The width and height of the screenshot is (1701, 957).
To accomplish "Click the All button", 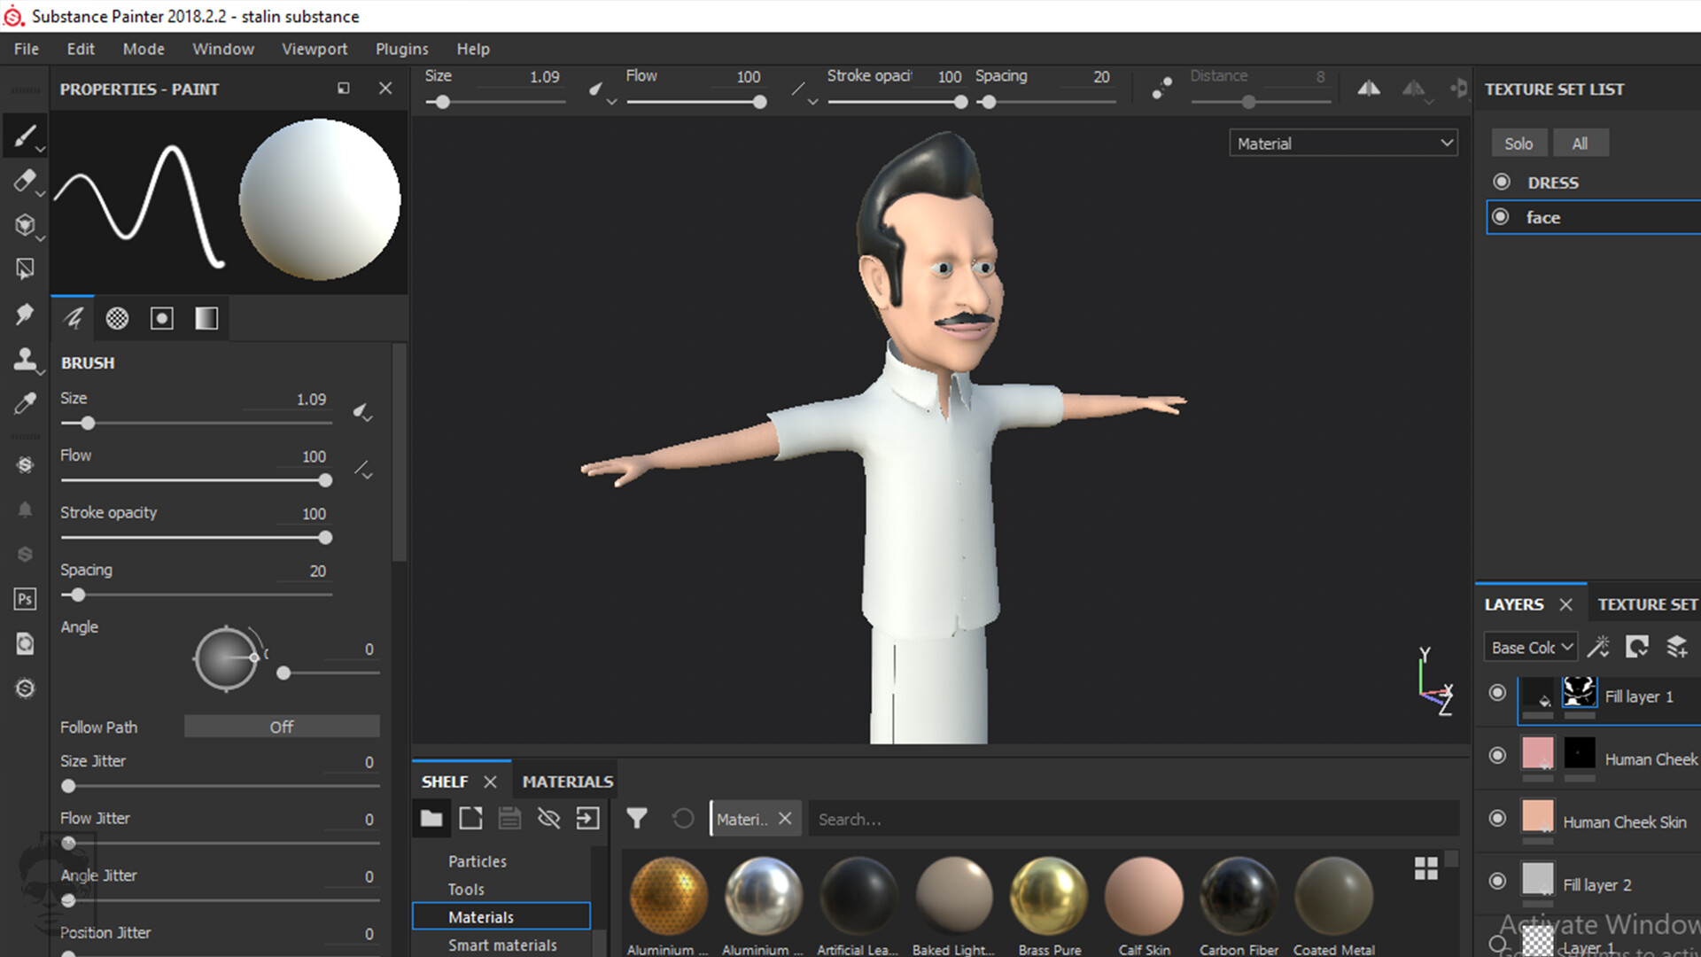I will 1580,144.
